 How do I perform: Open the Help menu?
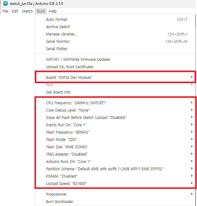[52, 11]
